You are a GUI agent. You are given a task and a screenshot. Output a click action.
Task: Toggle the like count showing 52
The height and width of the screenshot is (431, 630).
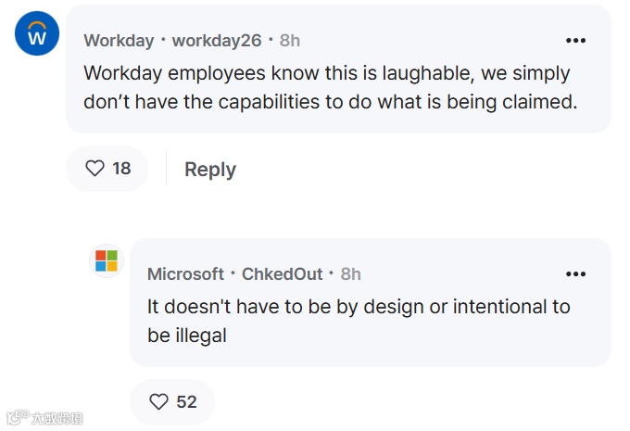point(186,401)
